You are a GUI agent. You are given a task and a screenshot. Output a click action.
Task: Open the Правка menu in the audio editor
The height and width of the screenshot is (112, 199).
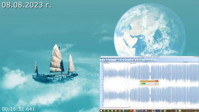tap(104, 58)
